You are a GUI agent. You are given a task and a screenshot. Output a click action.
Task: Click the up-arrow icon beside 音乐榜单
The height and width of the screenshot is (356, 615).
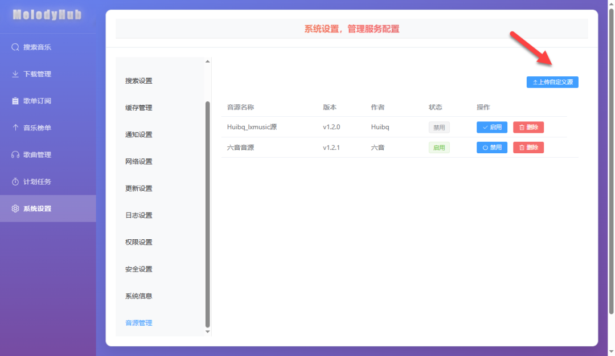click(15, 128)
